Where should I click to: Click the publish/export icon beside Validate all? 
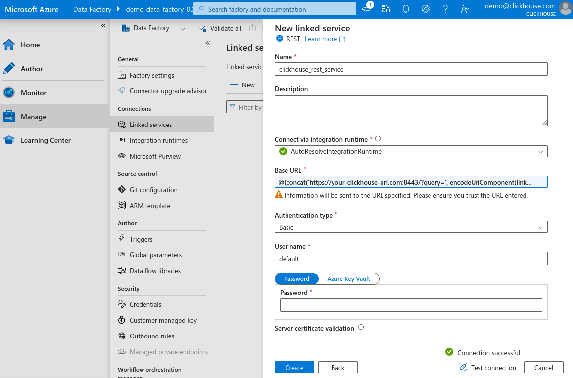pos(253,28)
